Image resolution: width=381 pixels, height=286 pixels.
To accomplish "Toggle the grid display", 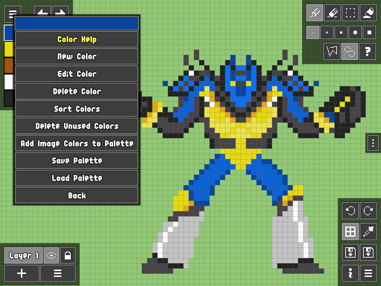I will click(x=350, y=232).
